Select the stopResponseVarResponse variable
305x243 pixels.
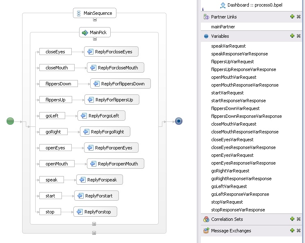pyautogui.click(x=238, y=210)
